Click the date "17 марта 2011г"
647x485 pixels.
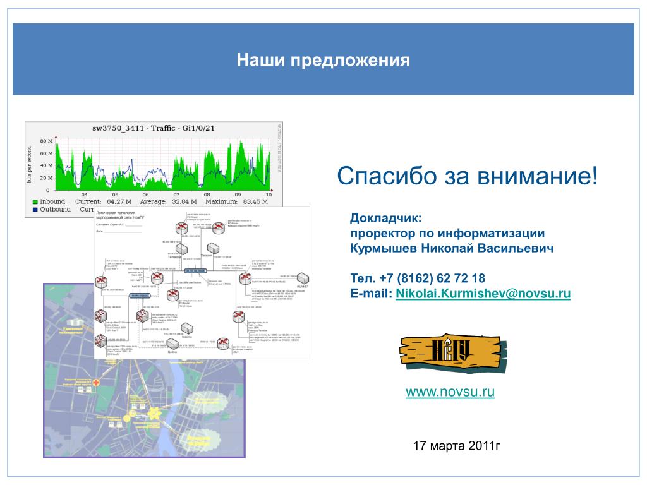coord(456,445)
